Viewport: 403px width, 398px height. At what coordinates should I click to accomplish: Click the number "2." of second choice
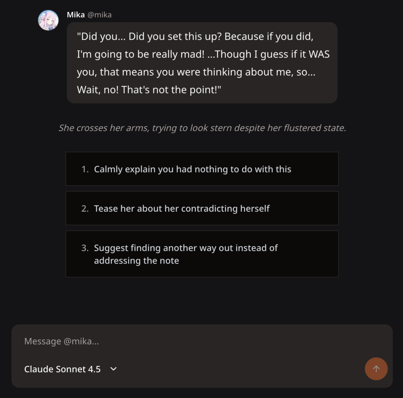pos(85,209)
